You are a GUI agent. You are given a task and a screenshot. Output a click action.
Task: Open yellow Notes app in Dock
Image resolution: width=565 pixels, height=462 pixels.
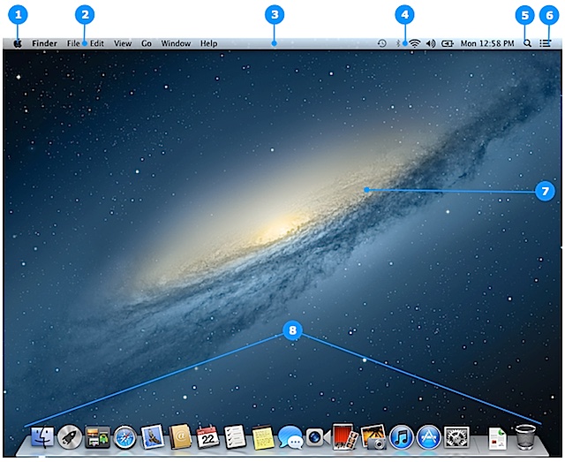[263, 437]
